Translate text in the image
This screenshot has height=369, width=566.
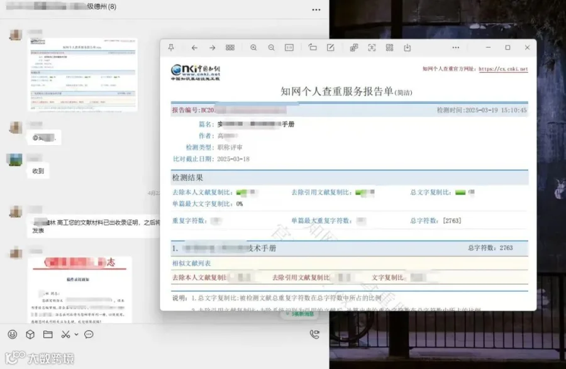pos(353,48)
